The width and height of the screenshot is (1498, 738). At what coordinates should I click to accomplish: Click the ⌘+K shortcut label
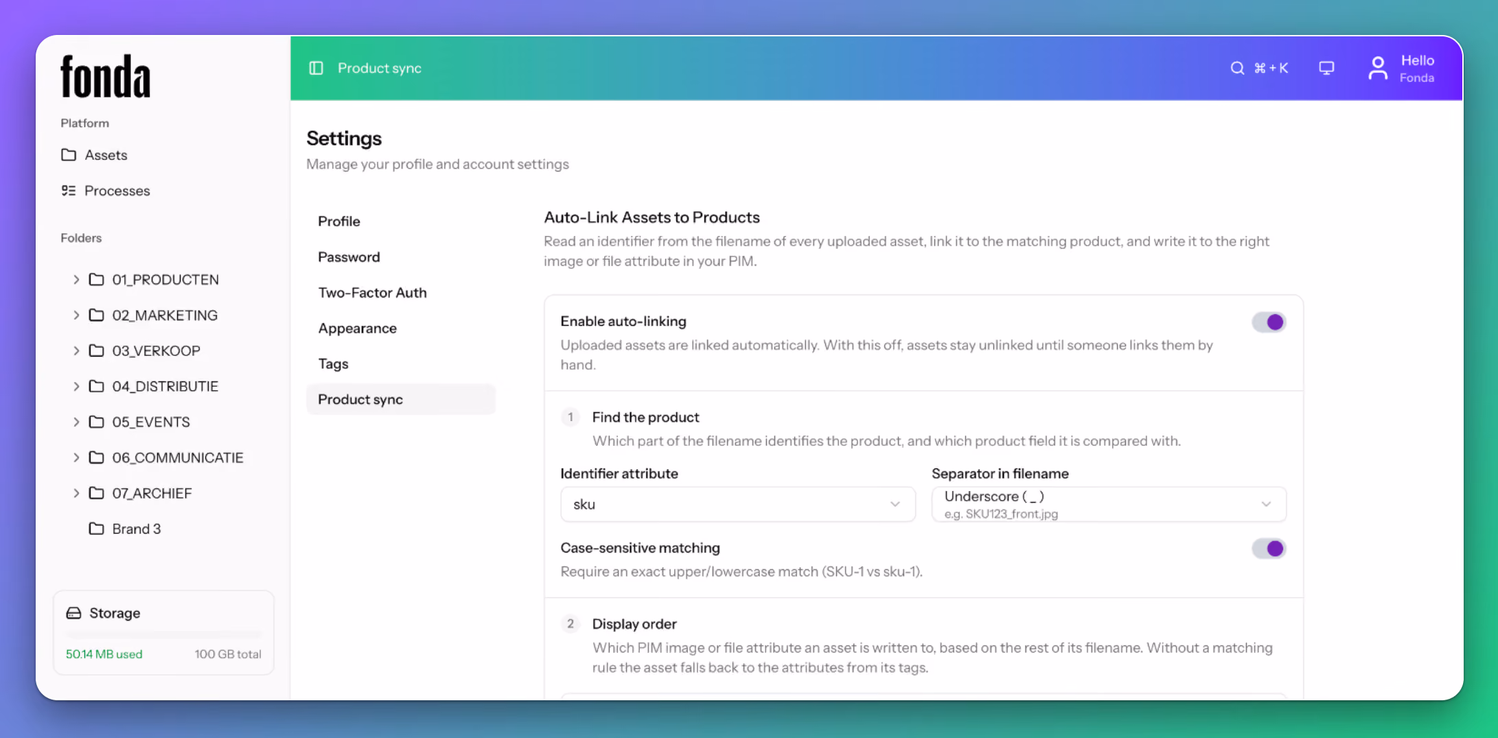[1271, 68]
